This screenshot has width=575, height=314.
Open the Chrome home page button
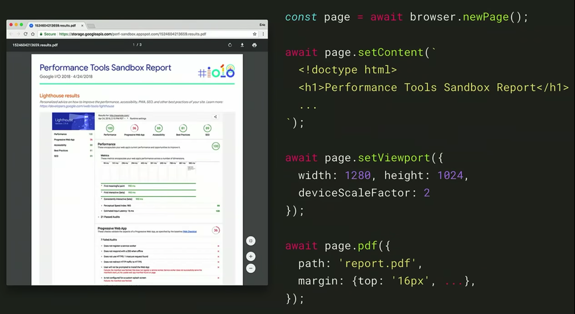[x=33, y=34]
